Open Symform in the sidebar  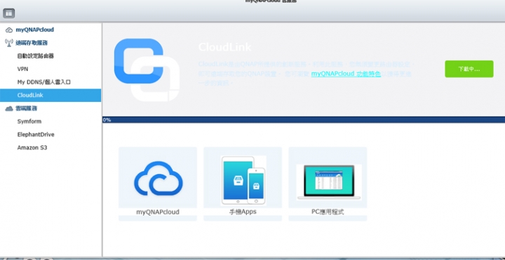[29, 122]
